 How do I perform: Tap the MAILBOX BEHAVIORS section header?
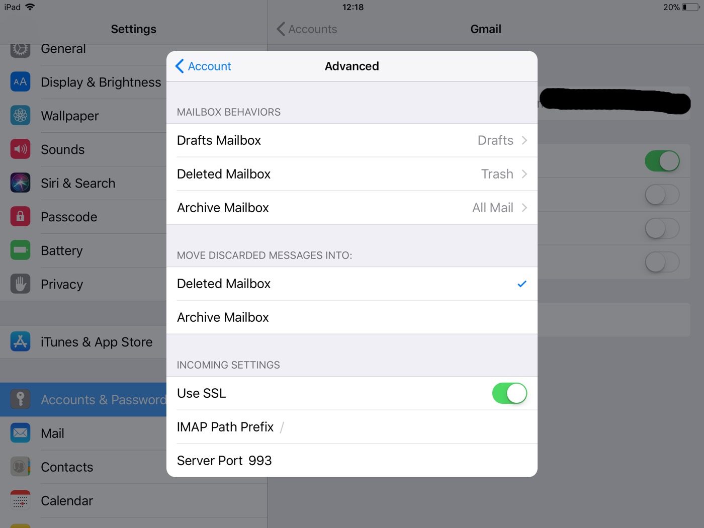click(x=229, y=112)
